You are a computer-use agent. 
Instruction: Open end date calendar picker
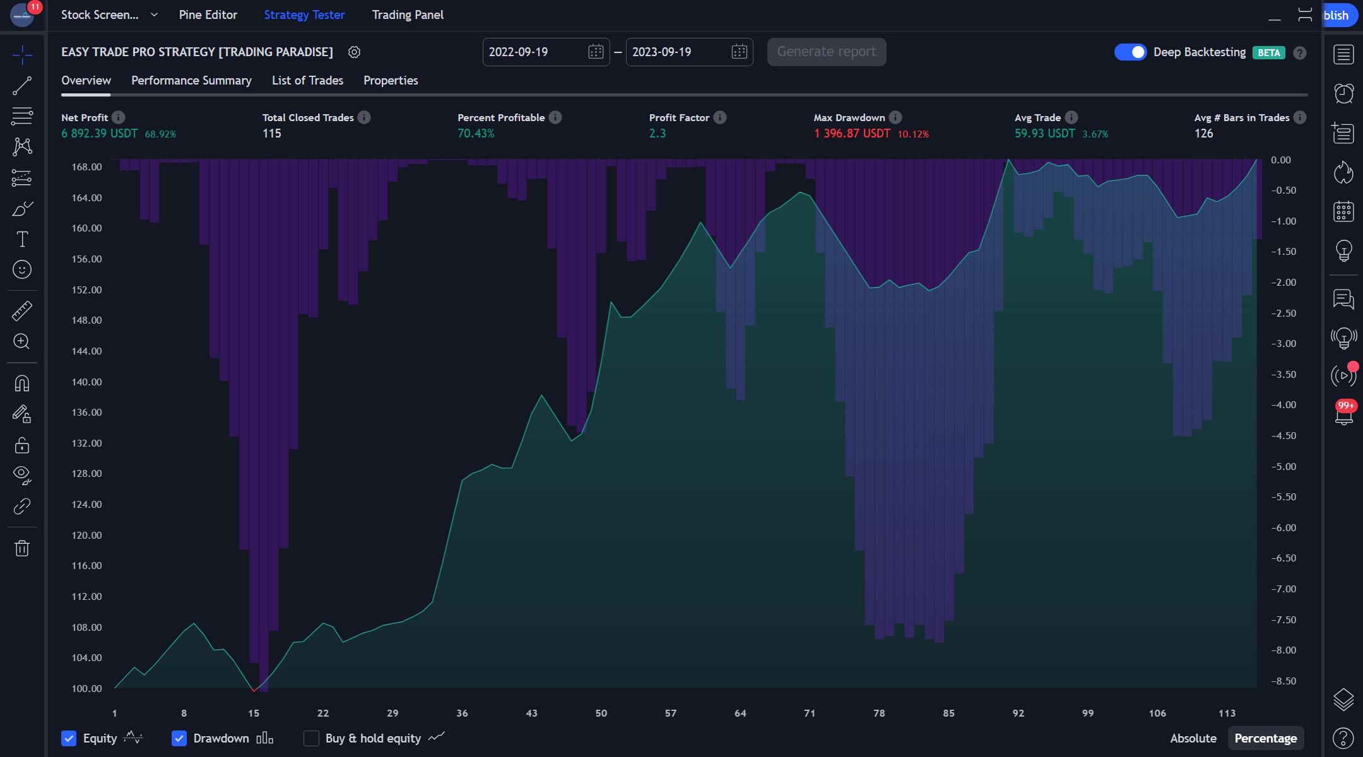coord(739,52)
